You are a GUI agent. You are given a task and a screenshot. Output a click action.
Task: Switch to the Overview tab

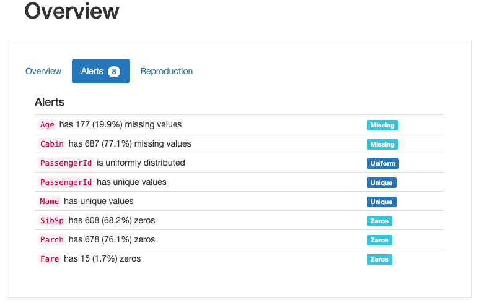tap(43, 71)
